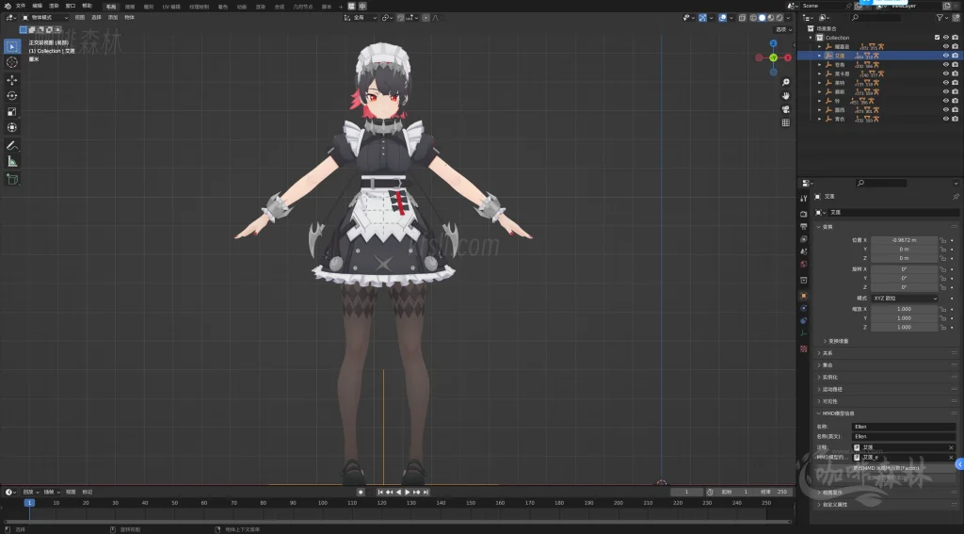
Task: Click the Location X value -0.9672 m
Action: pos(905,240)
